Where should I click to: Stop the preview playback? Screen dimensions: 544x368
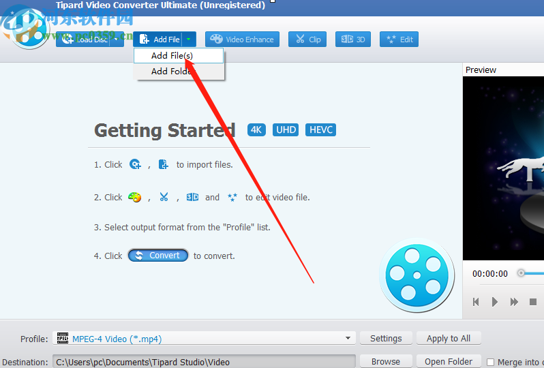(533, 302)
